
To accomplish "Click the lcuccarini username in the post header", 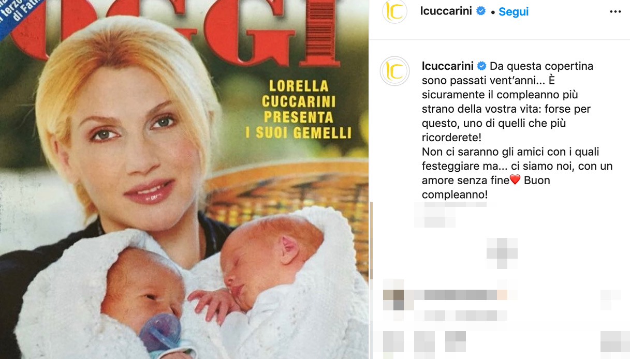I will click(447, 11).
